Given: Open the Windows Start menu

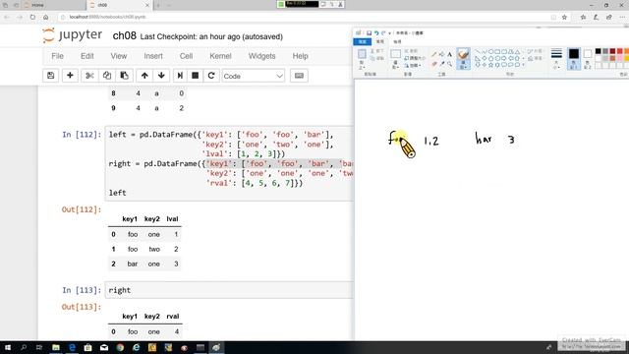Looking at the screenshot, I should (x=8, y=347).
